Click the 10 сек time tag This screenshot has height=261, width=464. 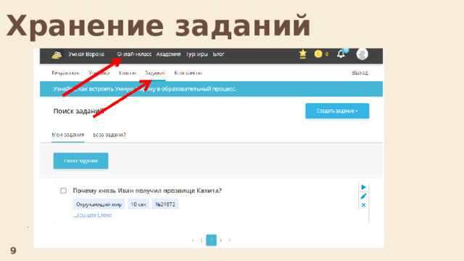(138, 204)
